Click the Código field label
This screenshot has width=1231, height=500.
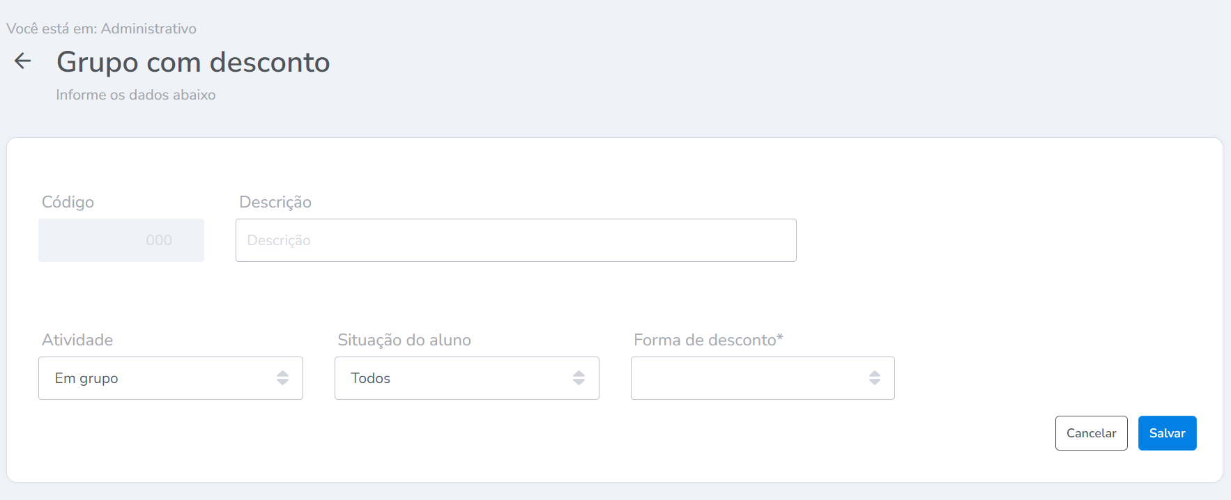(x=68, y=202)
